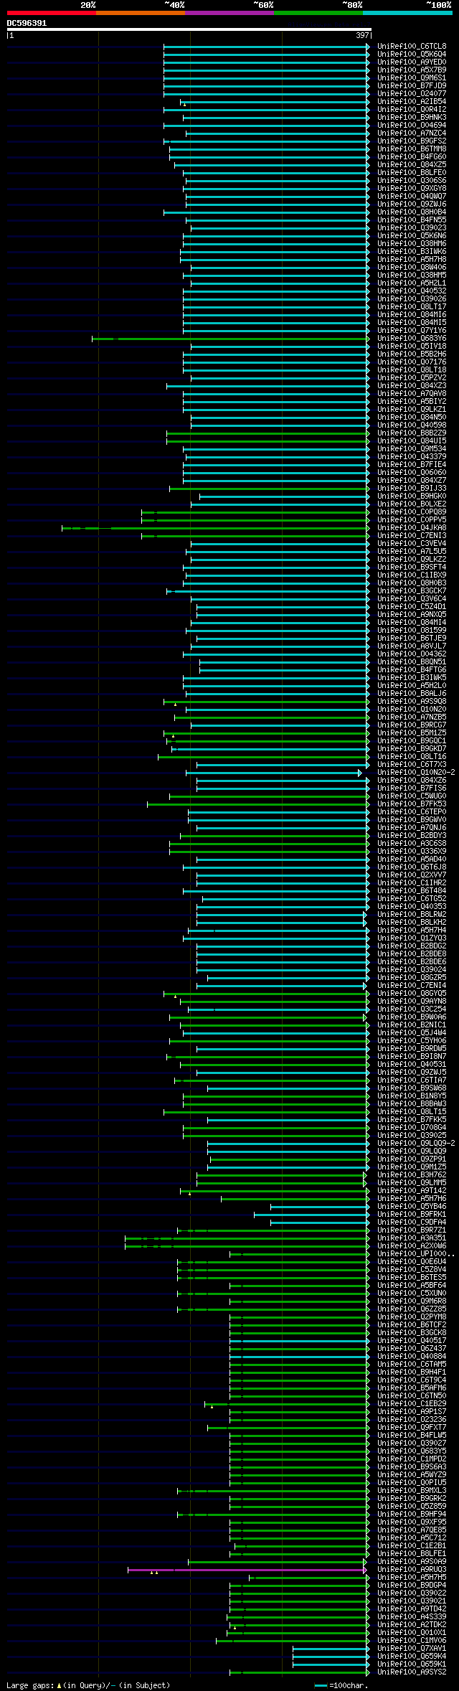
Task: Select hit UniRef100_O24077
Action: coord(412,94)
